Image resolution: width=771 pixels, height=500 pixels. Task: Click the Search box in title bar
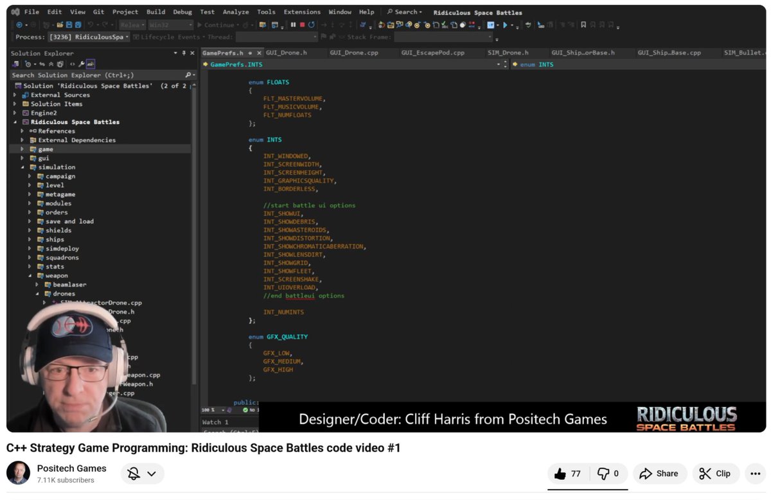point(405,12)
